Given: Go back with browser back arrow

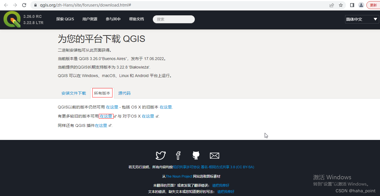Looking at the screenshot, I should pos(6,5).
